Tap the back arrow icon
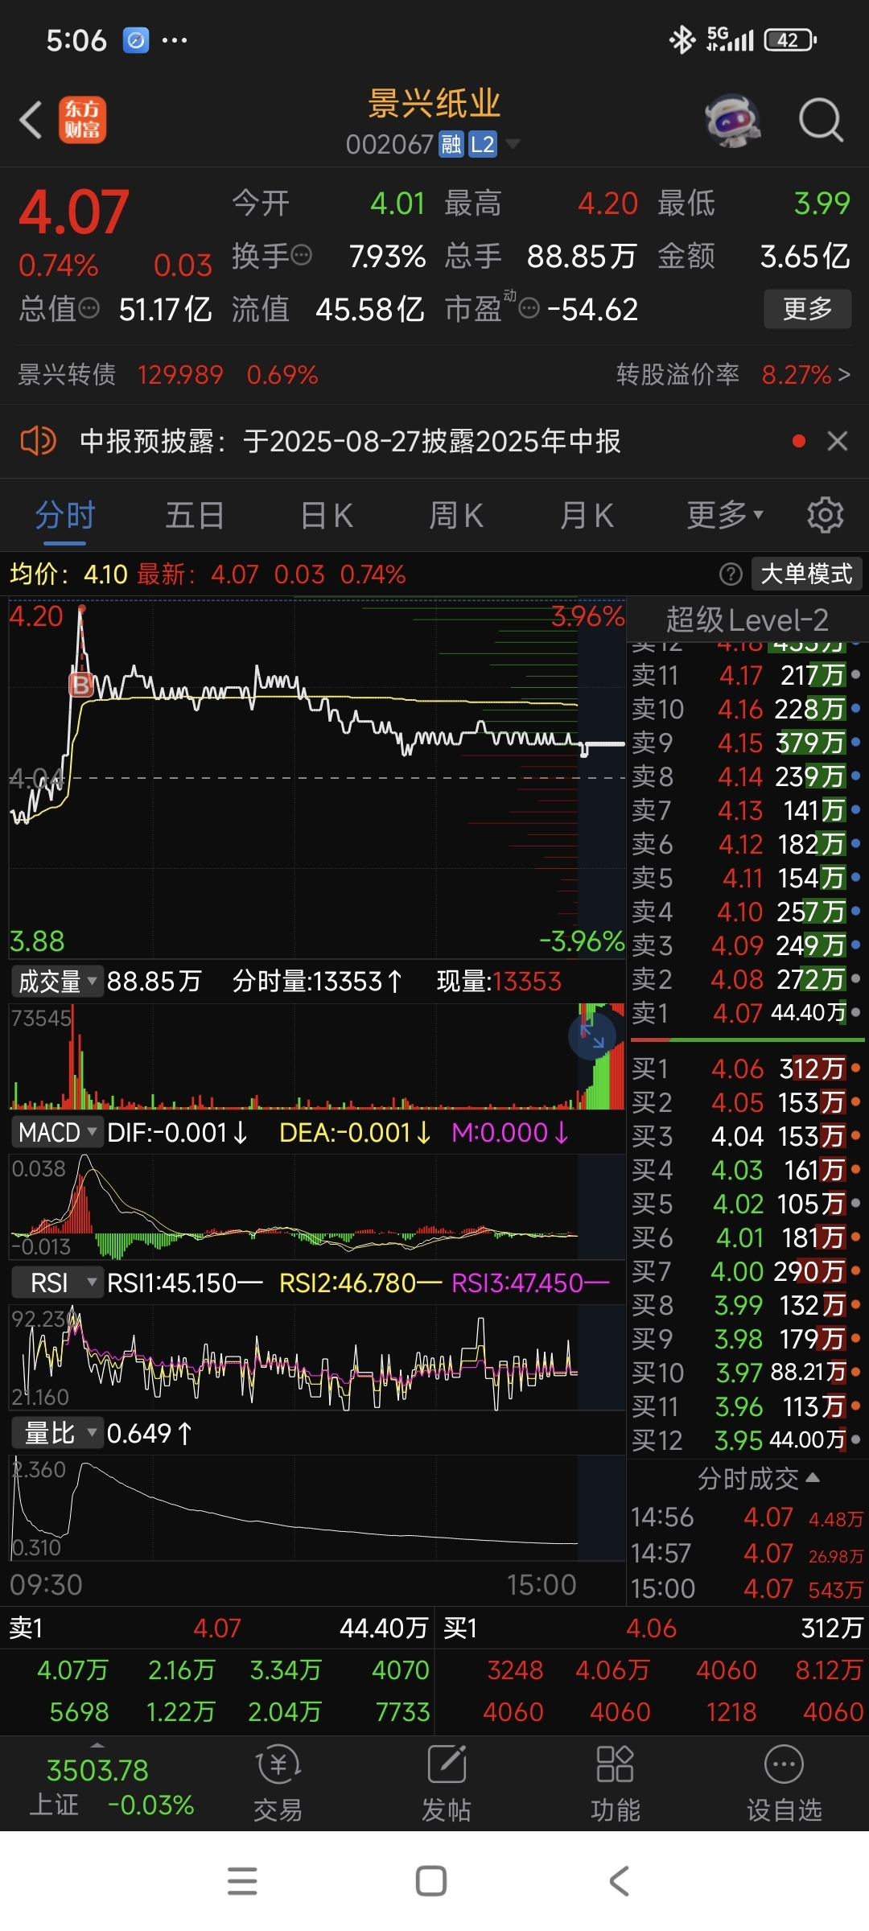869x1931 pixels. pos(31,121)
